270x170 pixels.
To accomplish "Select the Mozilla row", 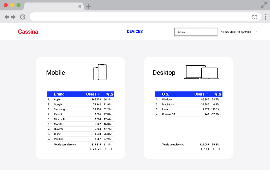I will [x=80, y=124].
